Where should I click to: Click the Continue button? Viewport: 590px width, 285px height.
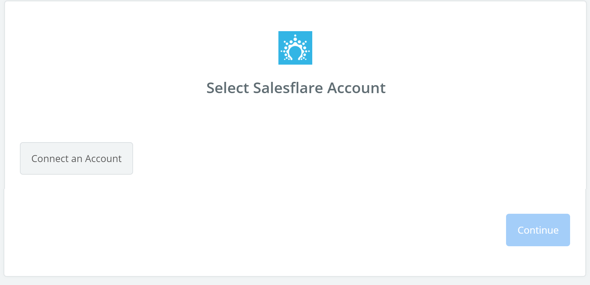pos(538,230)
